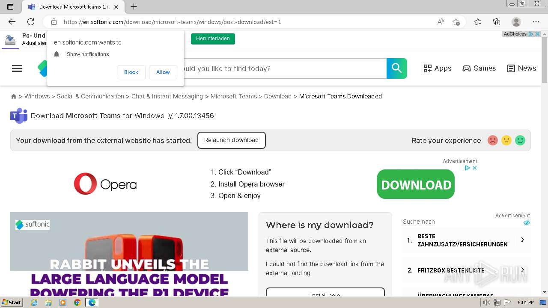Launch Internet Explorer from the taskbar
This screenshot has width=548, height=308.
tap(34, 302)
